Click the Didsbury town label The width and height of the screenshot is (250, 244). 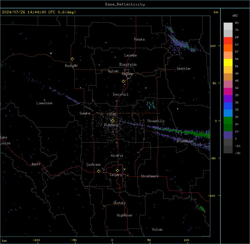(x=111, y=125)
